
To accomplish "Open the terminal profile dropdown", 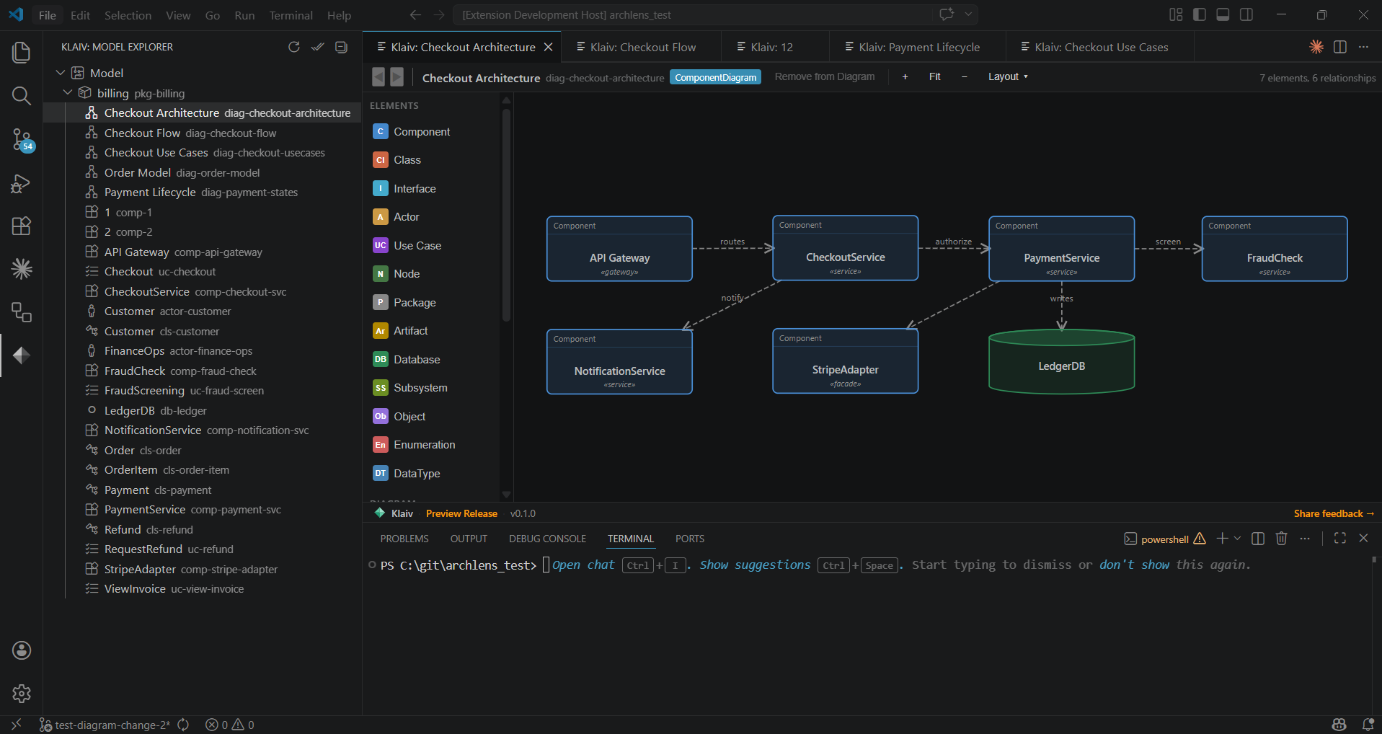I will 1238,538.
